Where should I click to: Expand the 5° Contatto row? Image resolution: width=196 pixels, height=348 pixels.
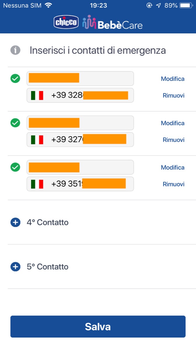pos(48,267)
